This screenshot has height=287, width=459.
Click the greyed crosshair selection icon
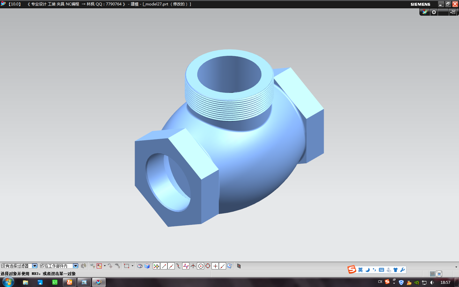point(110,266)
